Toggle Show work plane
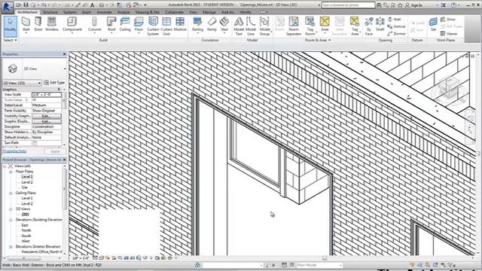Viewport: 482px width, 271px height. tap(449, 20)
